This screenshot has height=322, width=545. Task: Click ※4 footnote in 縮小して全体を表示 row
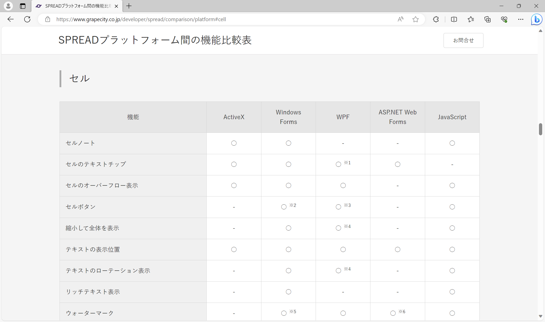[347, 227]
